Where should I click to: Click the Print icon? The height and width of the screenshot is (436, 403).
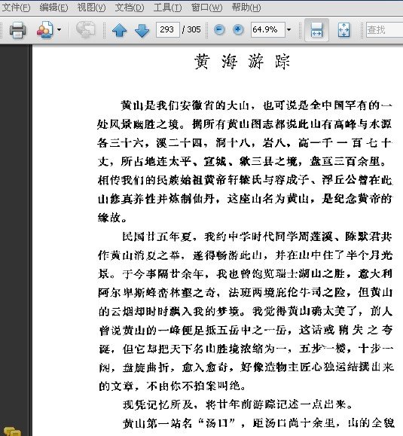pyautogui.click(x=17, y=30)
